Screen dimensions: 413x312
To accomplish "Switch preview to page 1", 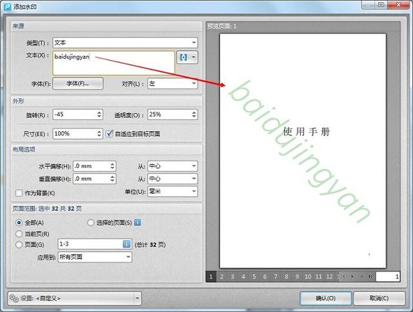I will [211, 276].
